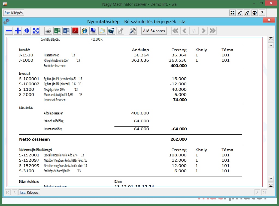Open the hammer and wrench settings

[x=133, y=31]
